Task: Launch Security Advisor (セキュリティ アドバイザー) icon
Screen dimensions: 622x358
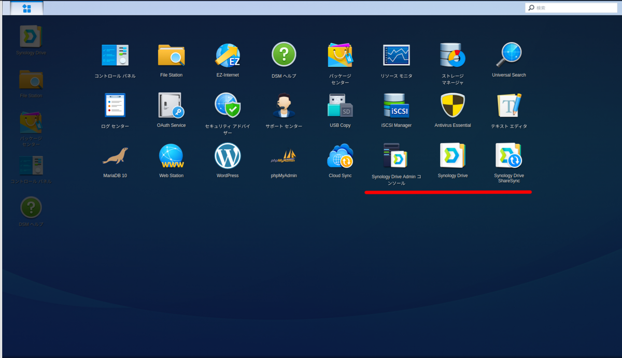Action: [228, 105]
